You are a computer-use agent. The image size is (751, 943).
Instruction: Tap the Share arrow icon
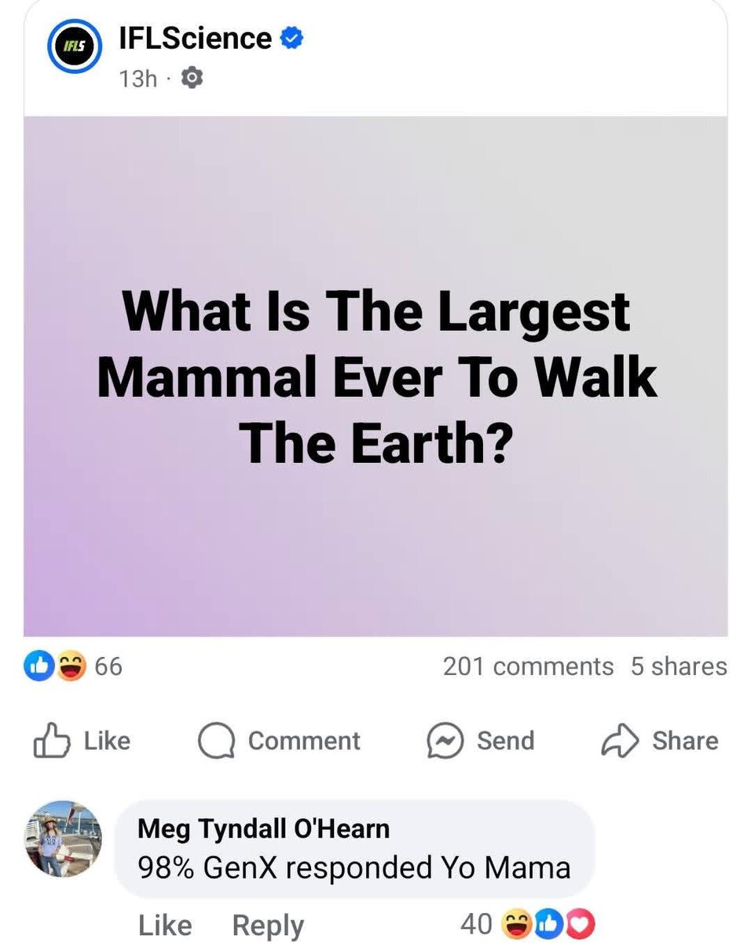[x=619, y=741]
